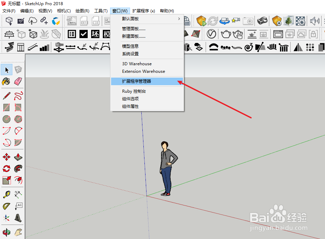The width and height of the screenshot is (325, 239).
Task: Pick the Dimension tool
Action: tap(18, 194)
